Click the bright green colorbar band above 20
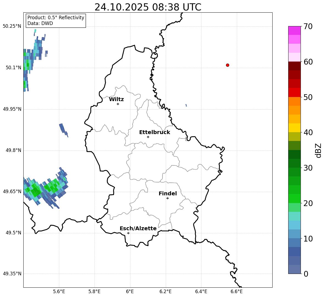Screen dimensions: 325x297 click(x=294, y=198)
